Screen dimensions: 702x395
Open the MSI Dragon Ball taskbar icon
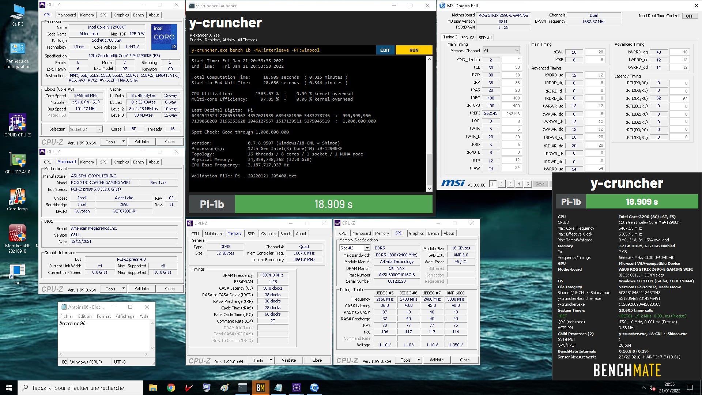(314, 388)
